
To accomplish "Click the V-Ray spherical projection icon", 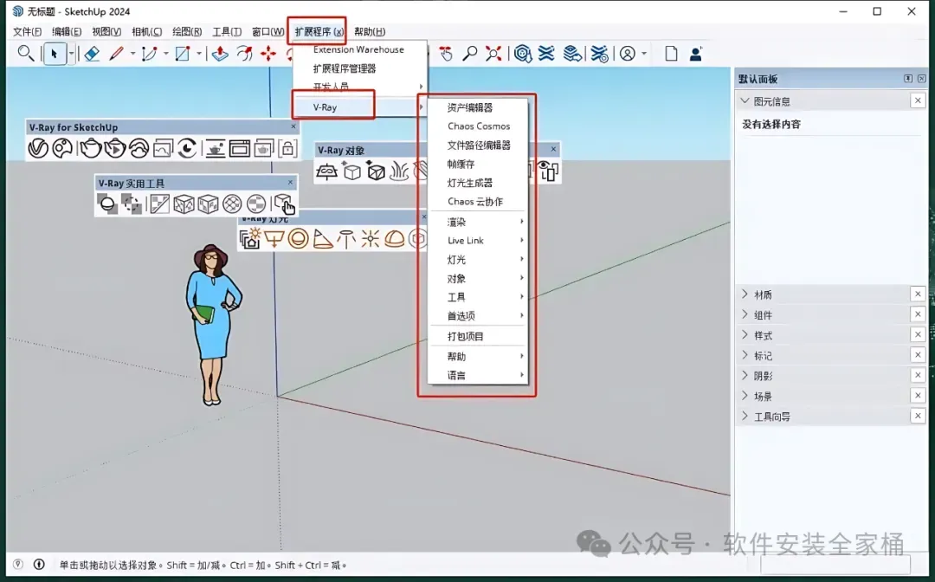I will point(232,204).
